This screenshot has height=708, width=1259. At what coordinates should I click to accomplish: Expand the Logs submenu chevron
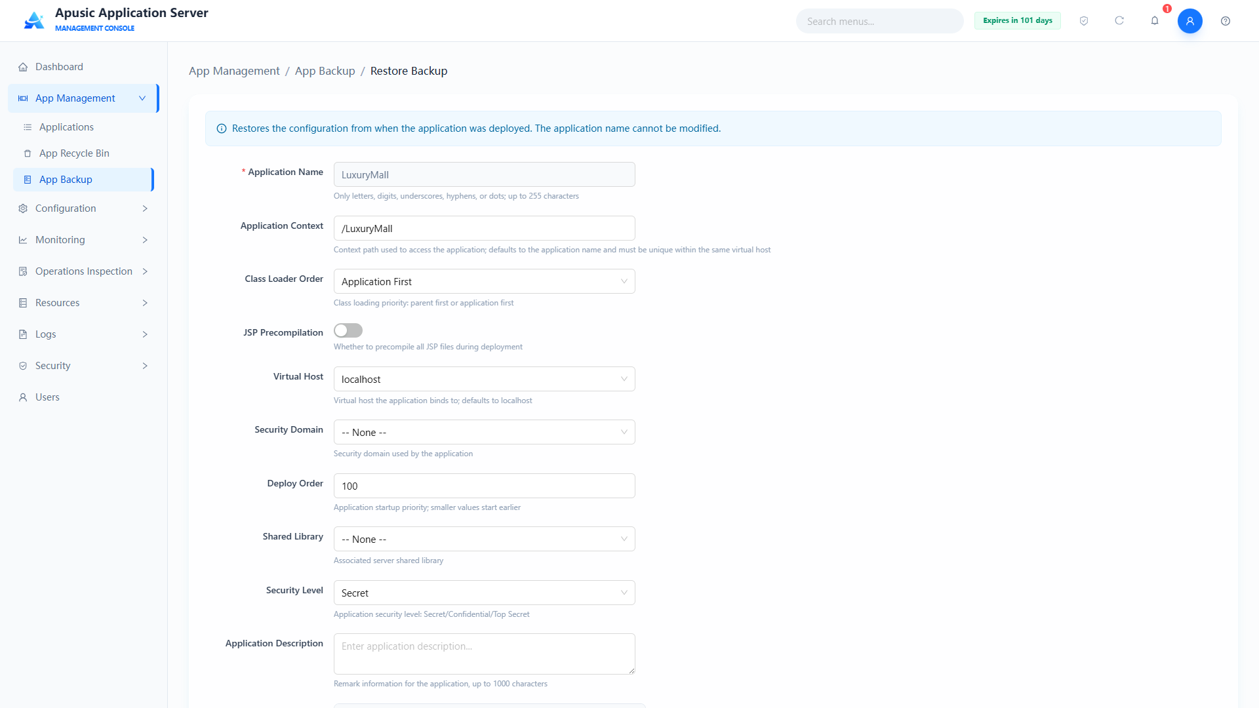145,334
